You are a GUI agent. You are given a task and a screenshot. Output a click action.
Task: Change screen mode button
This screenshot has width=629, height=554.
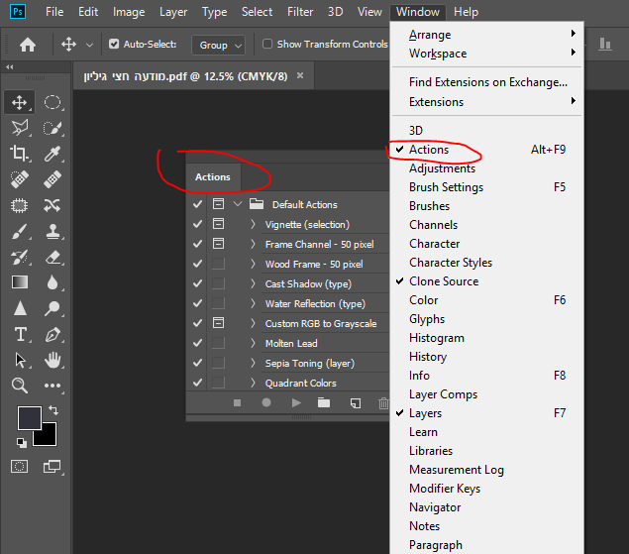52,467
